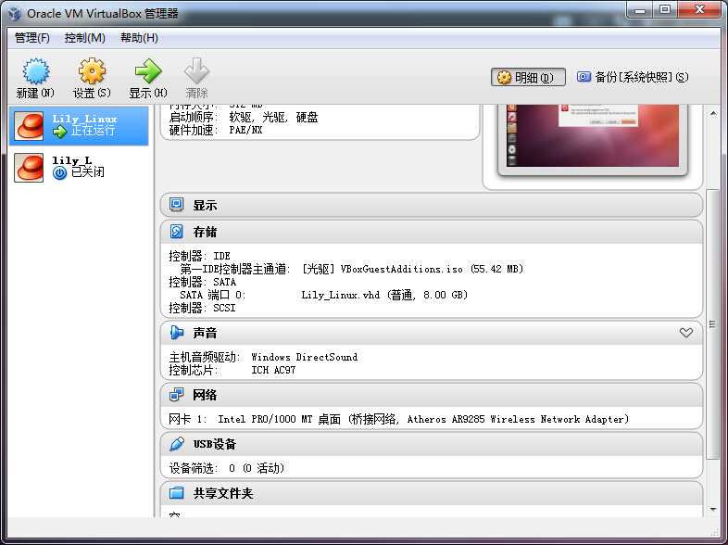Viewport: 728px width, 545px height.
Task: Click the 控制器: SCSI line
Action: tap(203, 308)
